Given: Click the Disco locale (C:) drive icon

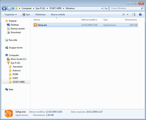Looking at the screenshot, I should pyautogui.click(x=8, y=59).
